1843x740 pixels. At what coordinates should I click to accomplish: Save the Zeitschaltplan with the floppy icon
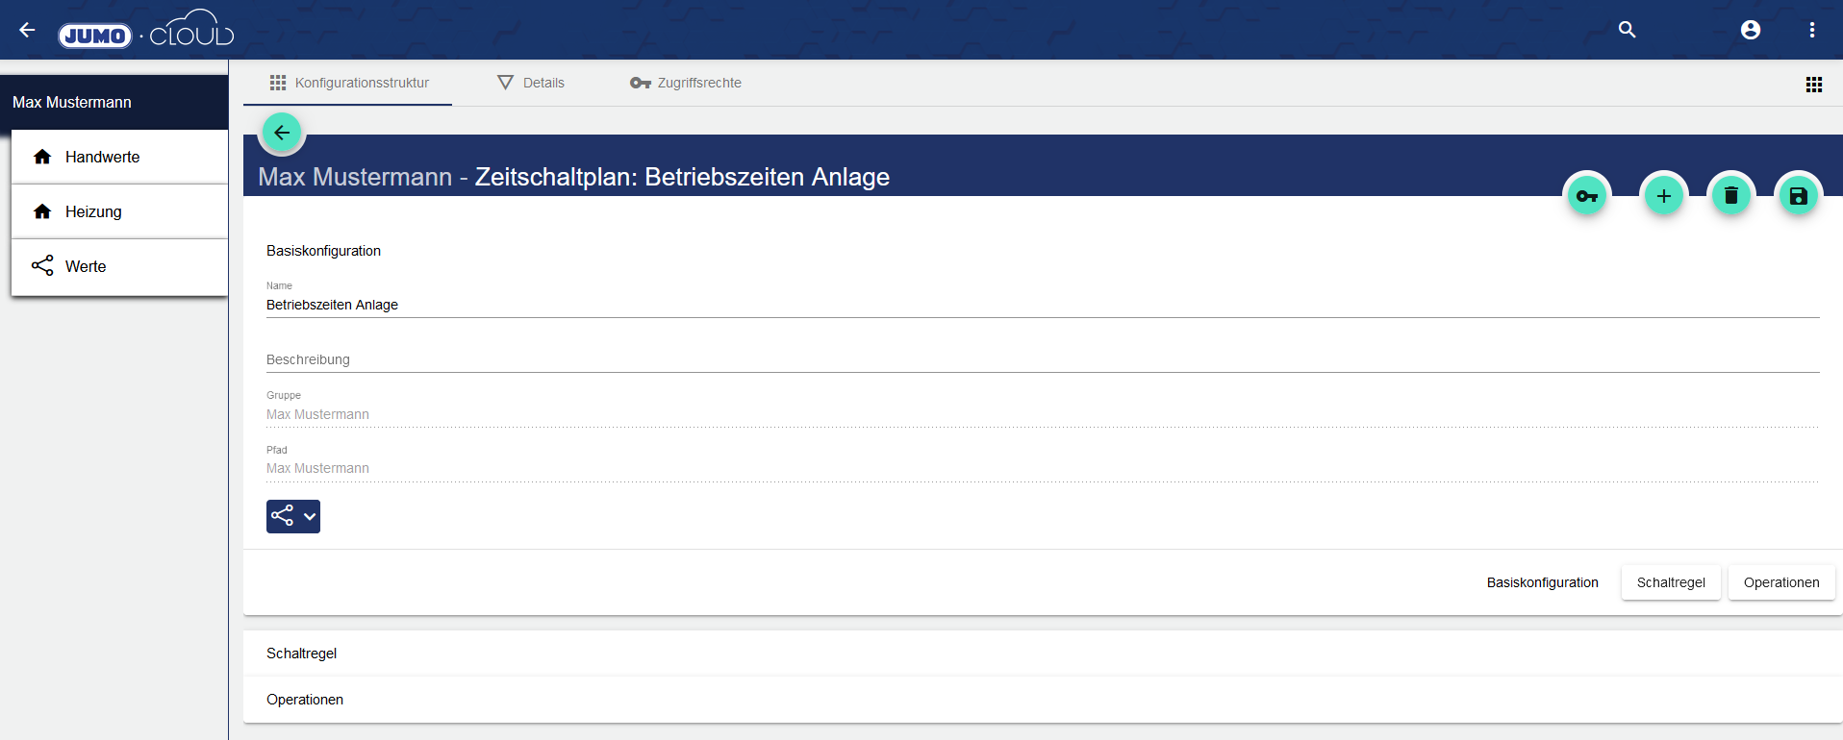point(1798,196)
